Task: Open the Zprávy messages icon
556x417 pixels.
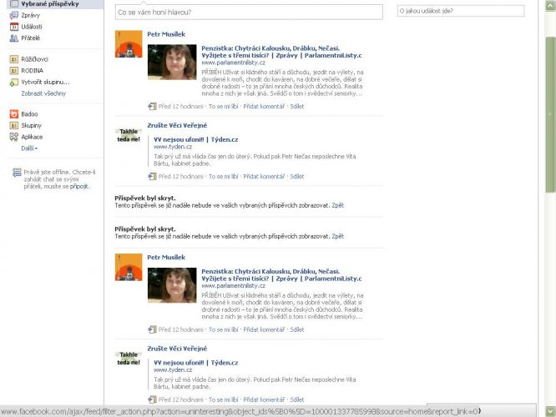Action: pos(14,15)
